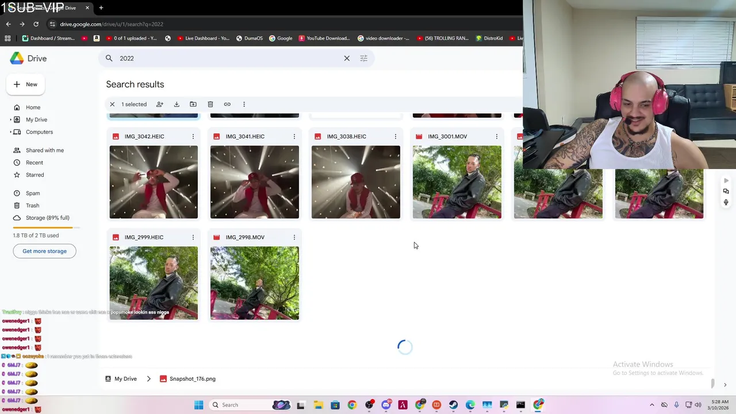Open a new browser tab
Screen dimensions: 736x414
click(x=101, y=8)
